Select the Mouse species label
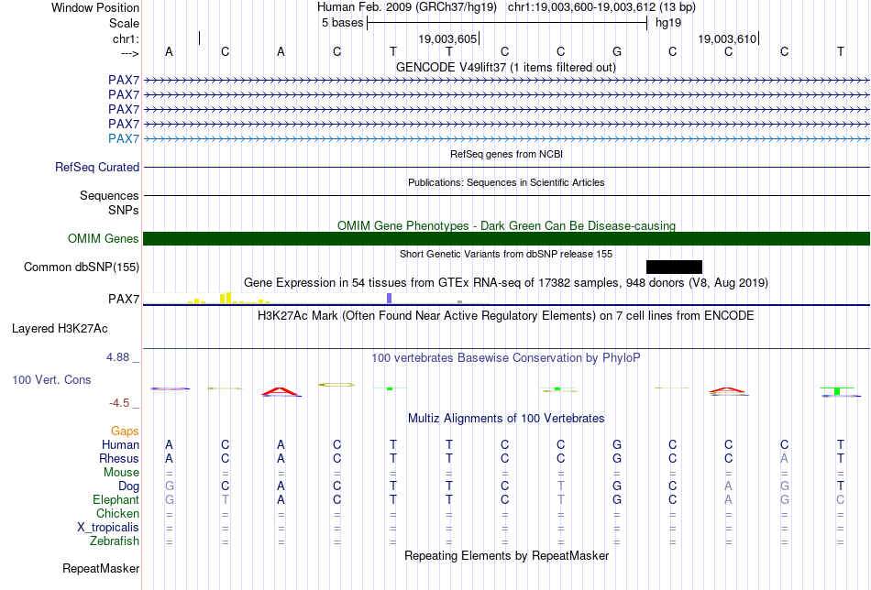The image size is (871, 590). [121, 473]
